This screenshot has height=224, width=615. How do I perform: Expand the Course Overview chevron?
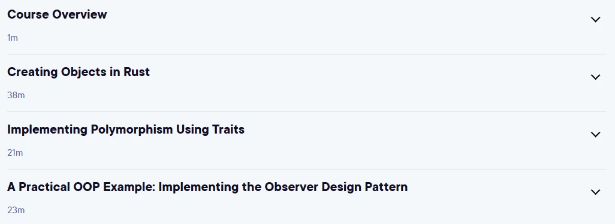coord(595,20)
